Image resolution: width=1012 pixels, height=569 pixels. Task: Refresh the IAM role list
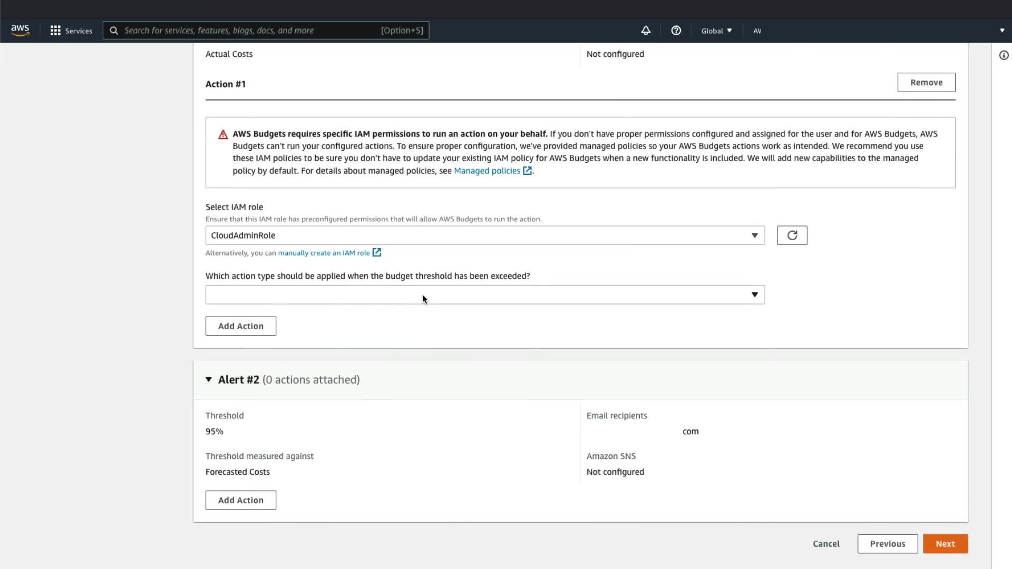(792, 236)
